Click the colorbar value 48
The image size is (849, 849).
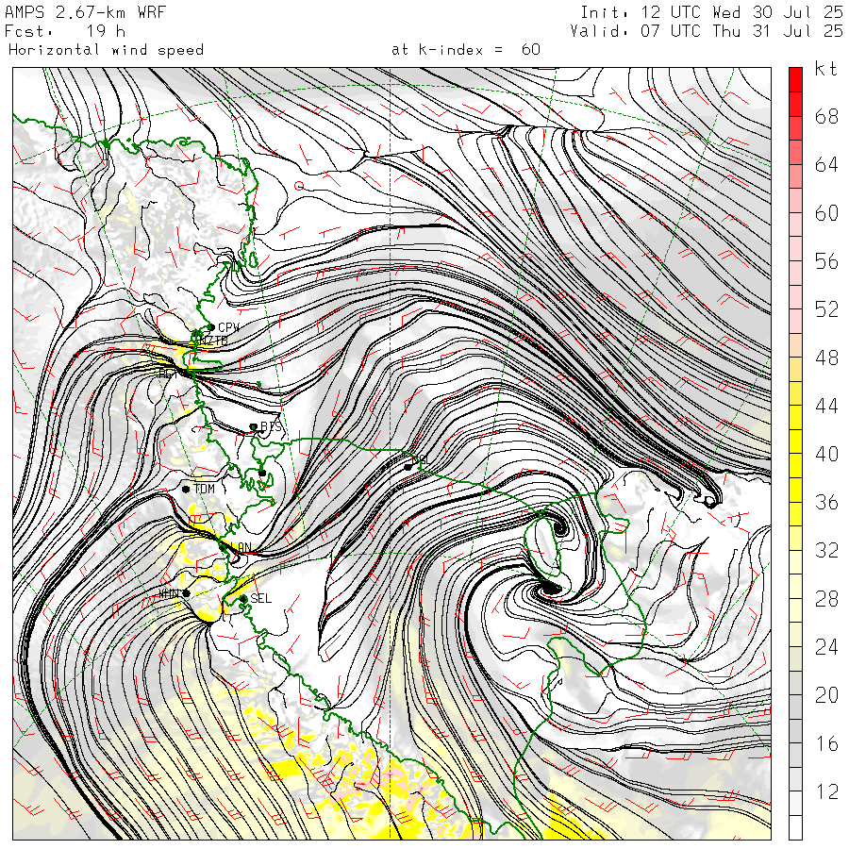pos(826,358)
